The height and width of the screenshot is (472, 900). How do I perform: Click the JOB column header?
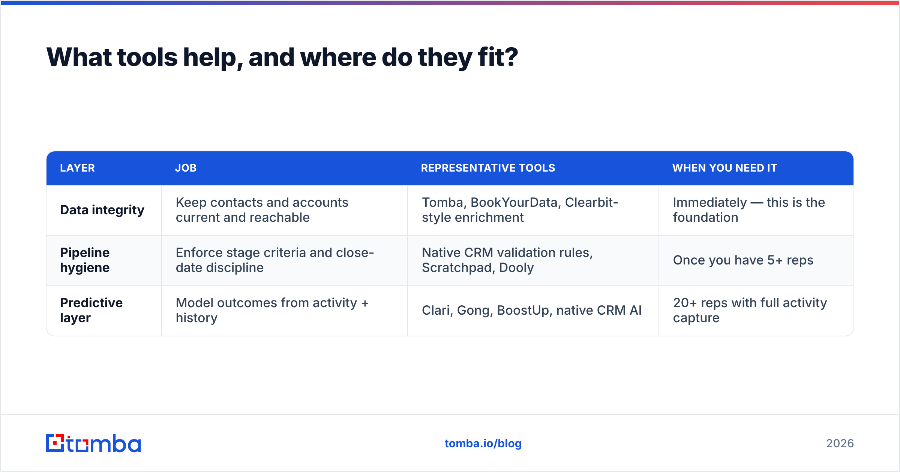pos(186,168)
